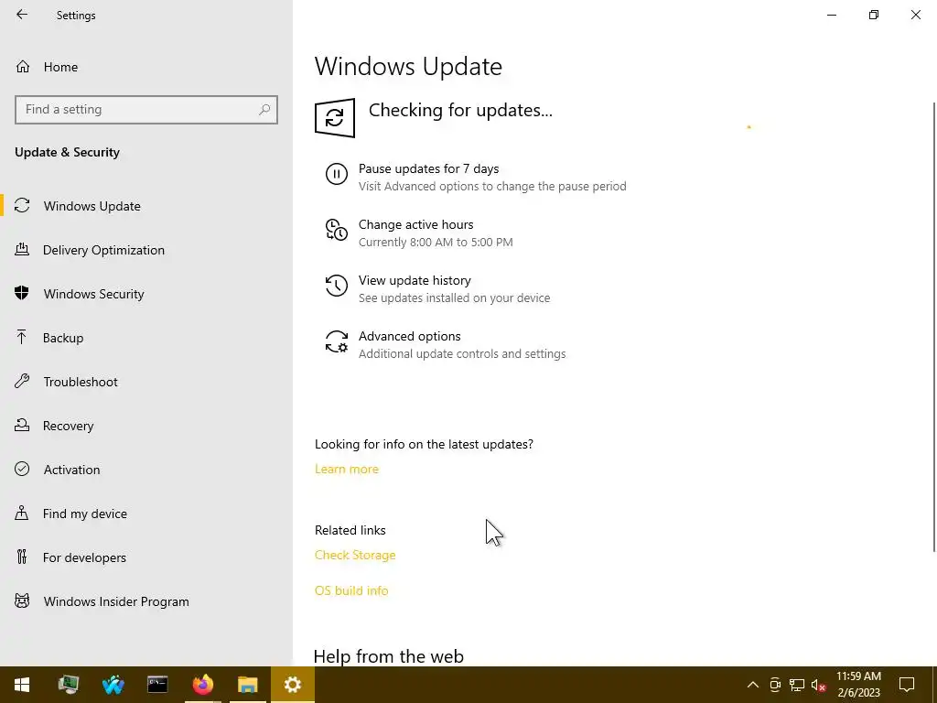937x703 pixels.
Task: Open File Explorer from the taskbar
Action: pyautogui.click(x=247, y=685)
